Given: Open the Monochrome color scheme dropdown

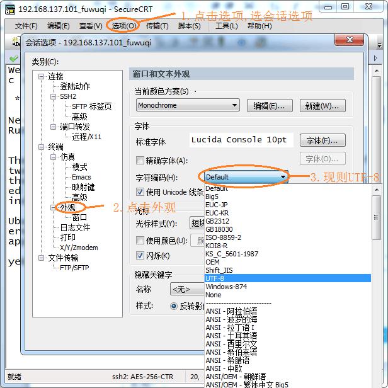Looking at the screenshot, I should (188, 105).
